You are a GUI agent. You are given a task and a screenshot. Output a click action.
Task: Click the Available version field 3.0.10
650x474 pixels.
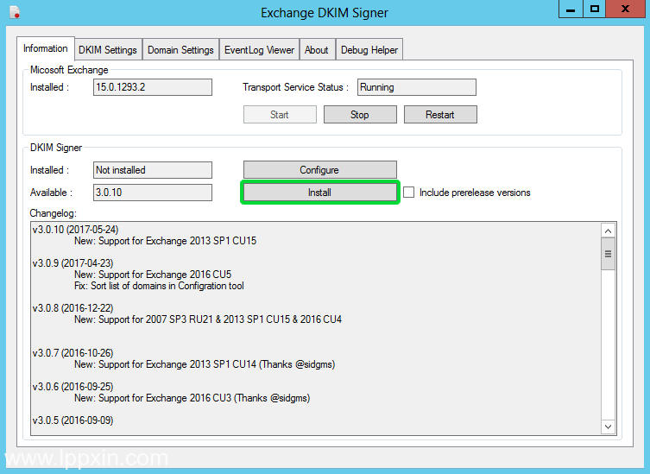tap(153, 193)
